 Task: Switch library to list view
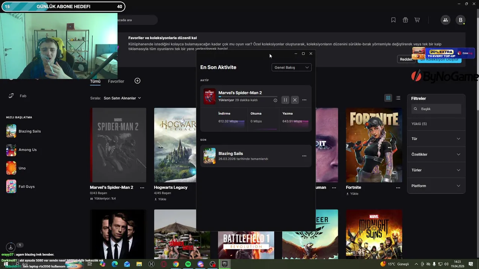[x=398, y=98]
